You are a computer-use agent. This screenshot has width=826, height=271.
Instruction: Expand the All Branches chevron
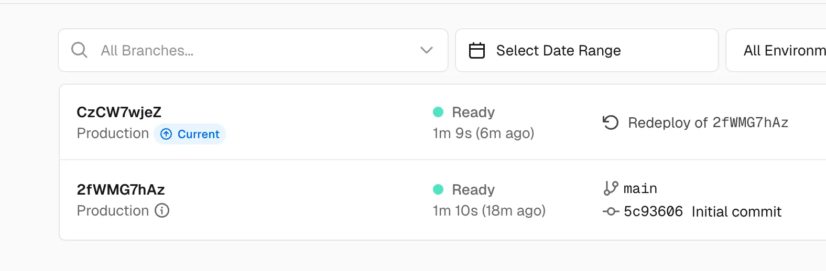point(427,50)
